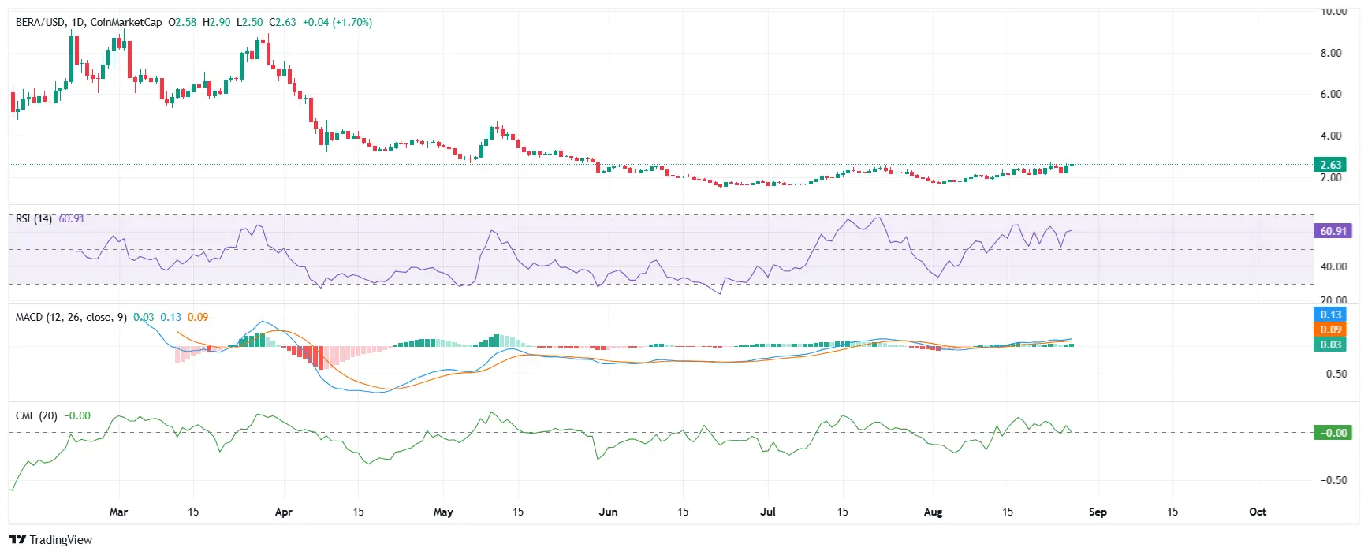Click the Jun label on time axis
This screenshot has width=1368, height=555.
pyautogui.click(x=608, y=512)
